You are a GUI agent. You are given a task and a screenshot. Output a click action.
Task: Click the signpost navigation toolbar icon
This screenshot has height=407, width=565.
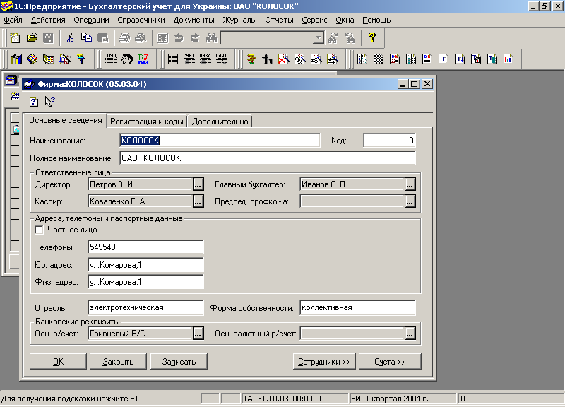click(x=251, y=59)
